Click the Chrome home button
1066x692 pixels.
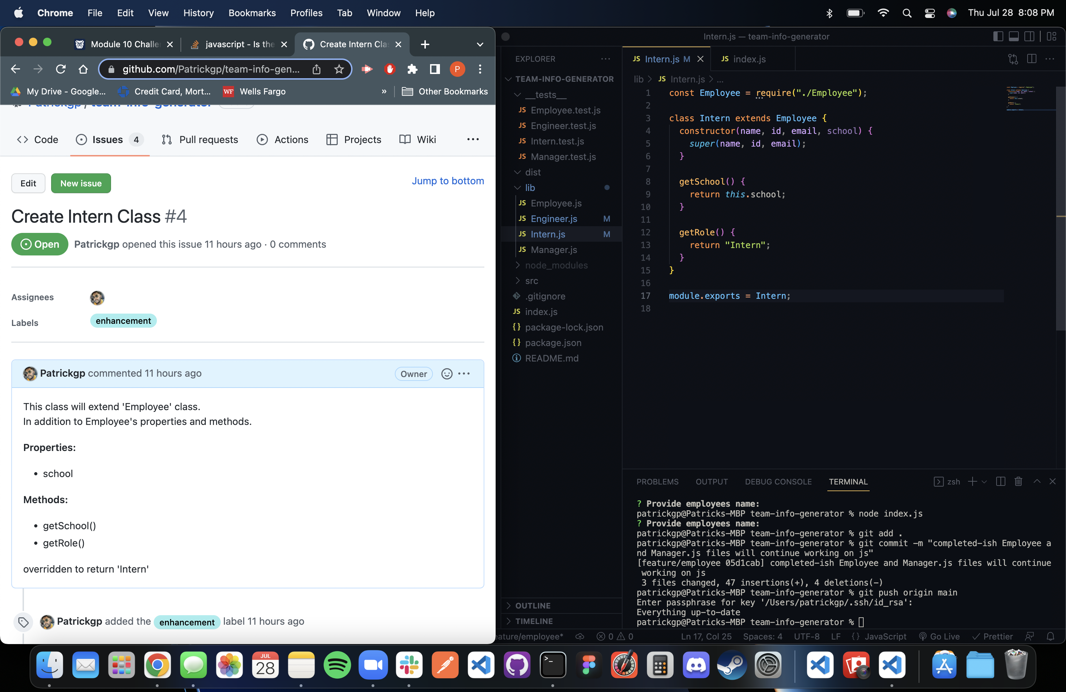point(83,69)
